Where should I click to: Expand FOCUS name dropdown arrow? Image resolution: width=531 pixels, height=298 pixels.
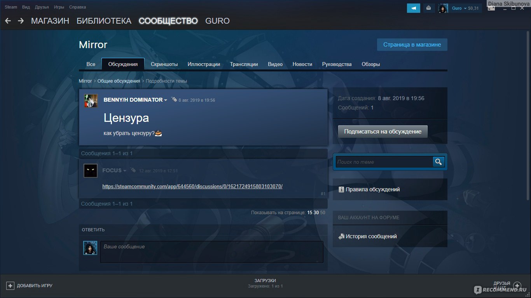pyautogui.click(x=125, y=171)
